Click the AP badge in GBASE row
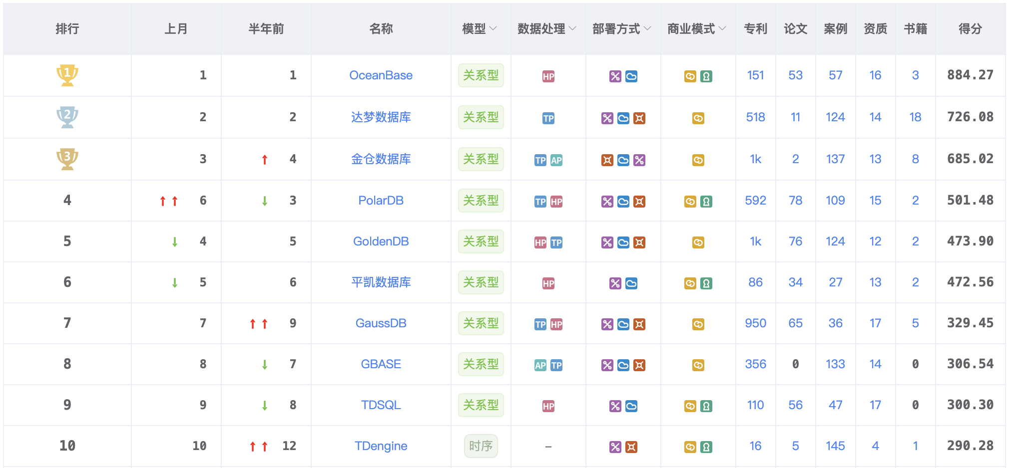Screen dimensions: 1009x468 point(540,365)
